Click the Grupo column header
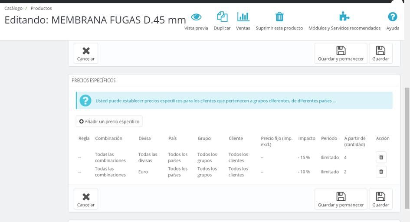Viewport: 410px width, 222px height. tap(204, 138)
